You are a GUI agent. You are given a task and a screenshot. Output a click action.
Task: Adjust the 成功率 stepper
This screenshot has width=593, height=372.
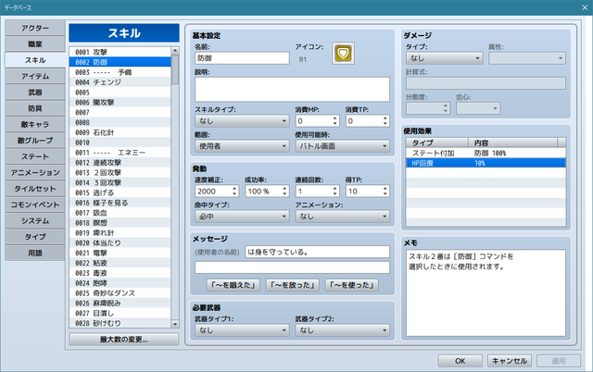point(284,192)
